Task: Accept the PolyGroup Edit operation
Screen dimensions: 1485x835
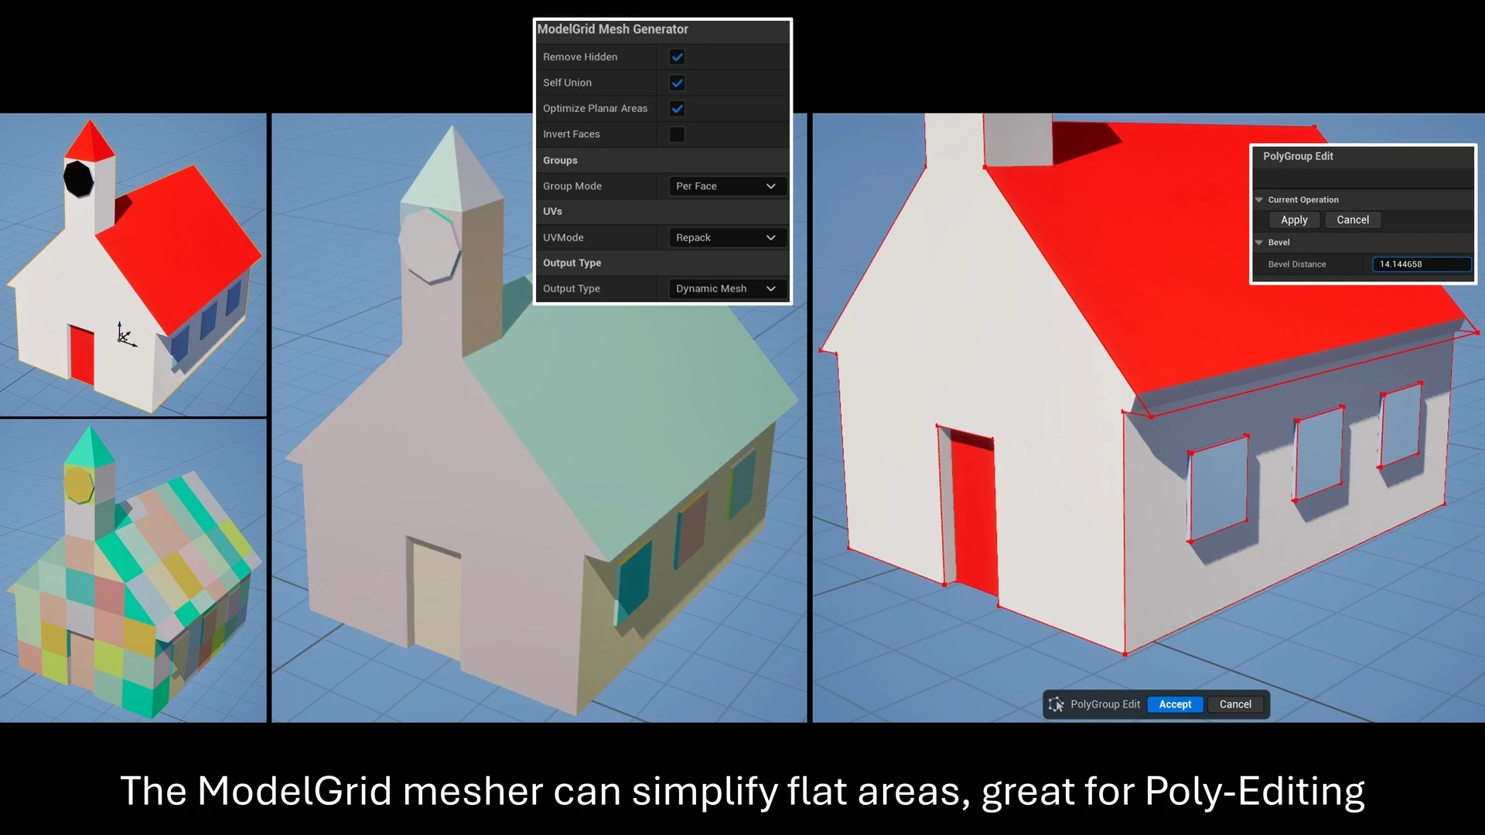Action: [1175, 704]
